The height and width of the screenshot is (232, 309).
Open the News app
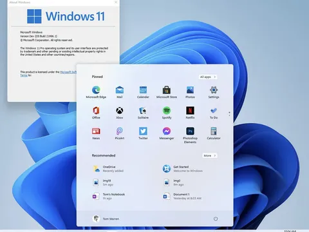click(96, 133)
